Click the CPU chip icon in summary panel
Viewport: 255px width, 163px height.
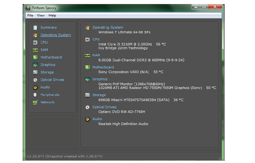(87, 40)
